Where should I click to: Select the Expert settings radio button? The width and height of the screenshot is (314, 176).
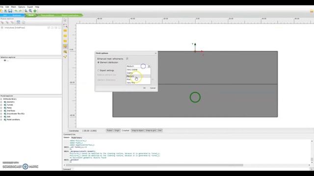pos(98,70)
